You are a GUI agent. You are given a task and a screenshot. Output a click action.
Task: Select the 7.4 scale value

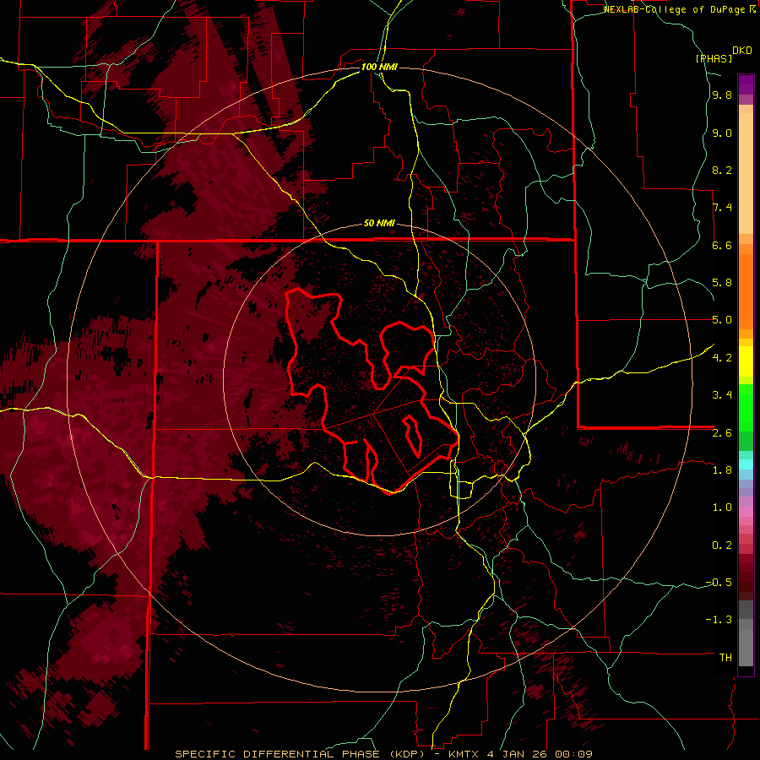[722, 208]
